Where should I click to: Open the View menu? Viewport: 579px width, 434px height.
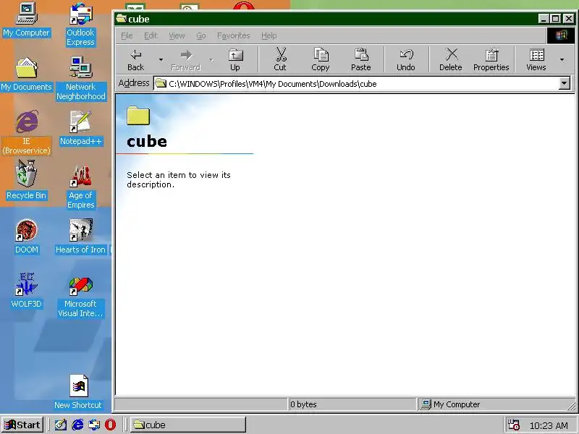tap(177, 35)
